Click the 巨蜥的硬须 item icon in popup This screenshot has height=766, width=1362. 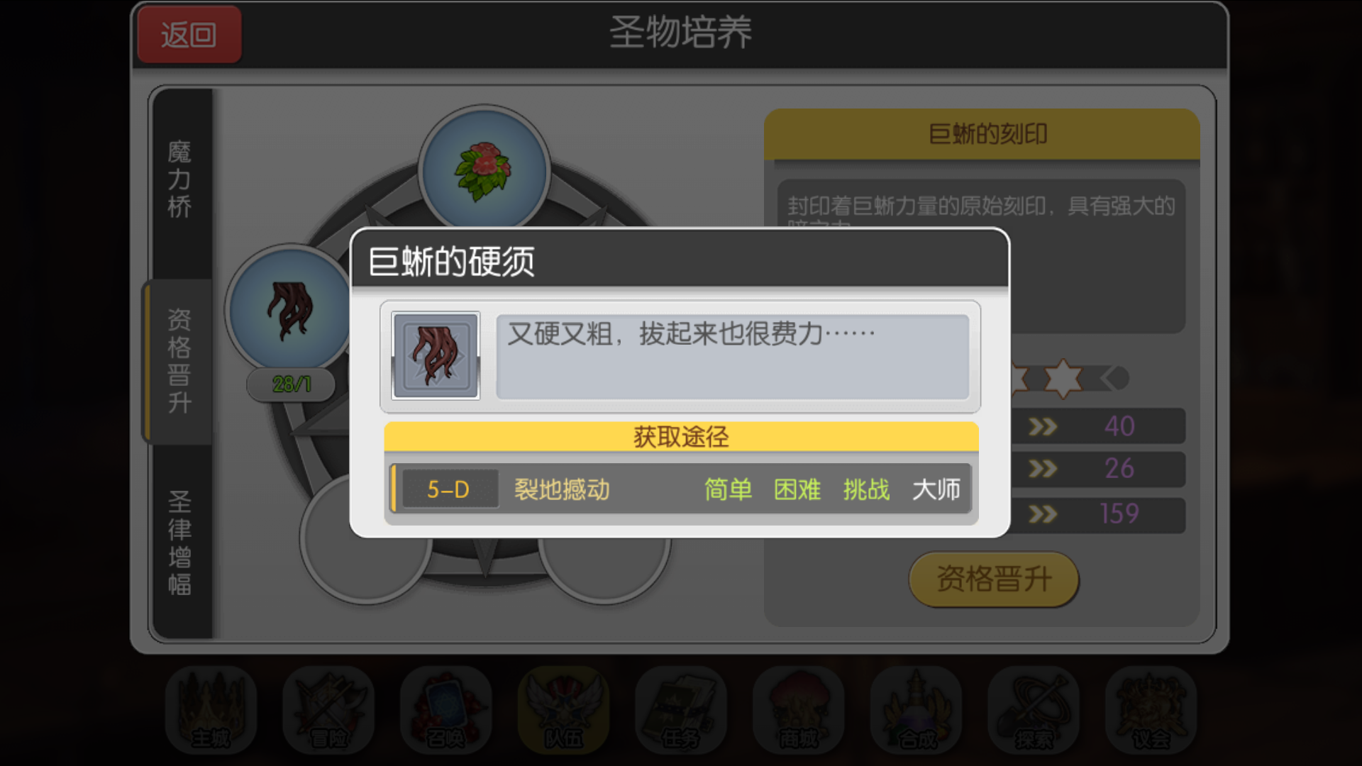(x=436, y=355)
